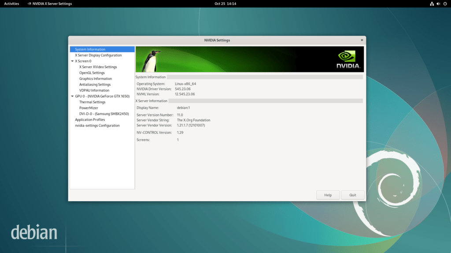451x253 pixels.
Task: Open the Activities overview
Action: pyautogui.click(x=11, y=4)
